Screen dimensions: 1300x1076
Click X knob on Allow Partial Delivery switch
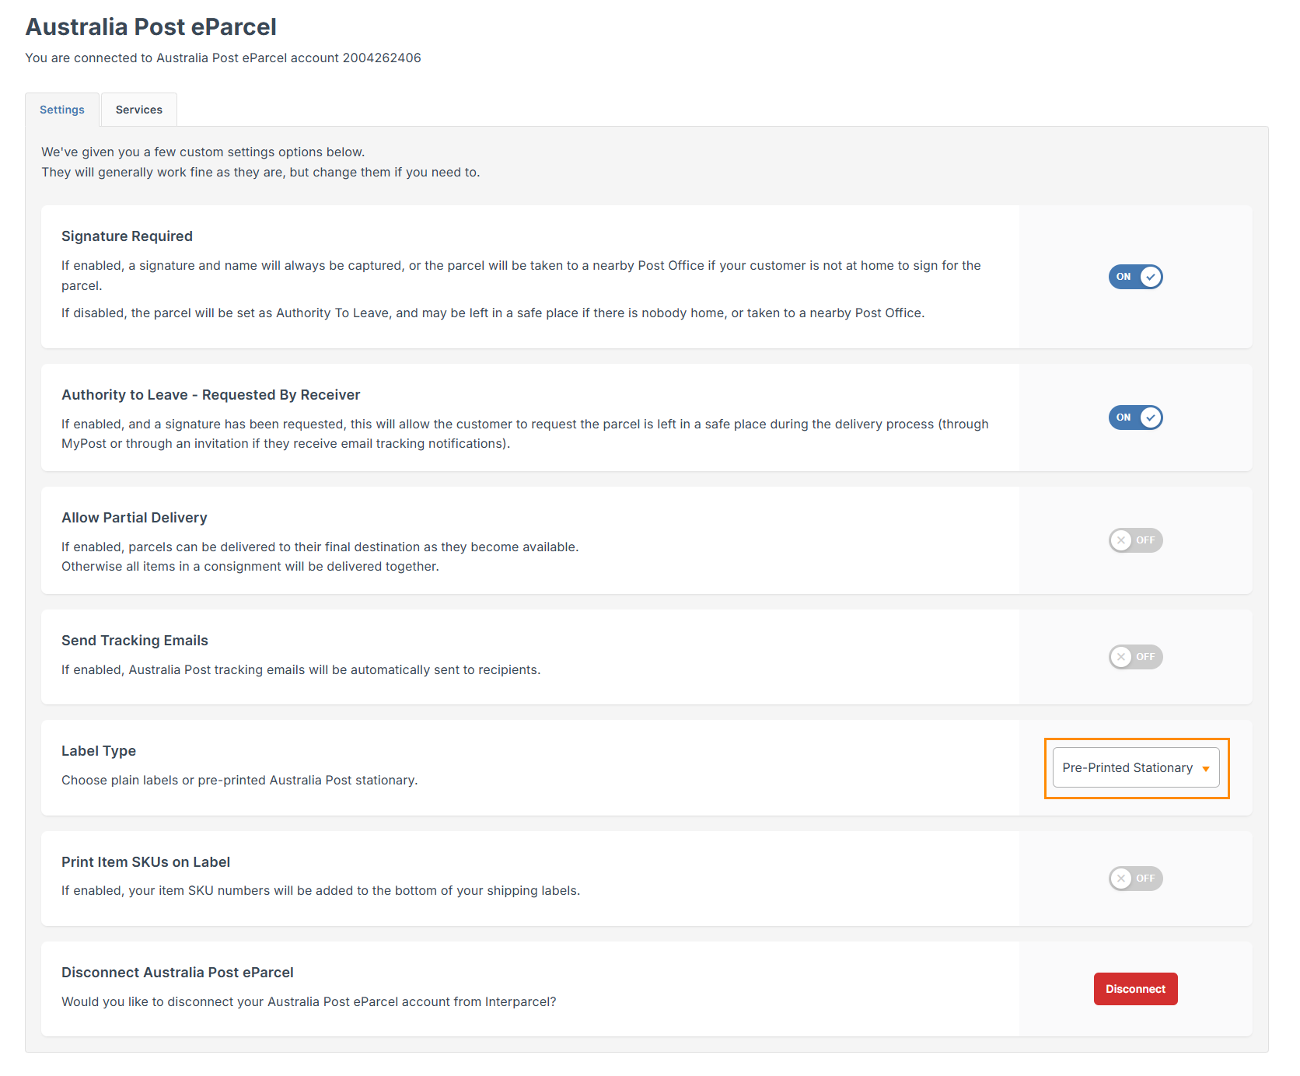1121,540
